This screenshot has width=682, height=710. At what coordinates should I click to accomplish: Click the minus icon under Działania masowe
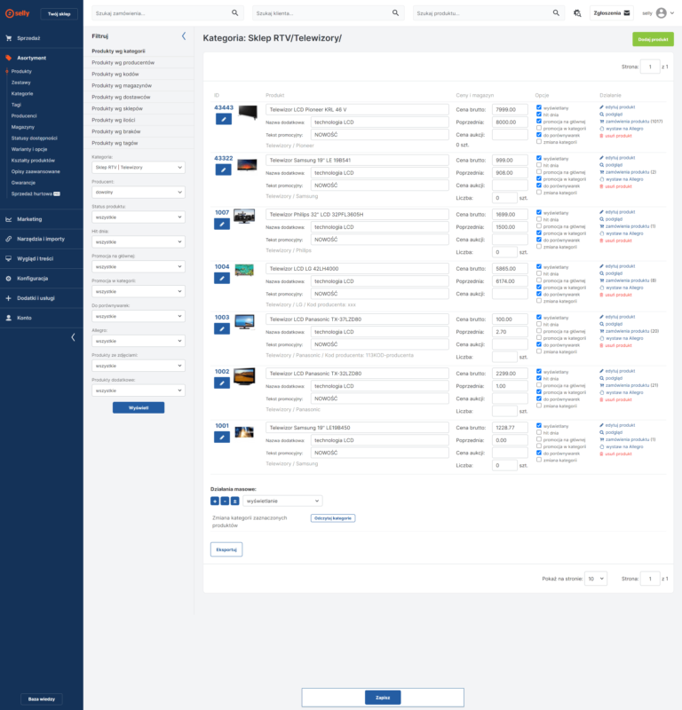[x=224, y=501]
